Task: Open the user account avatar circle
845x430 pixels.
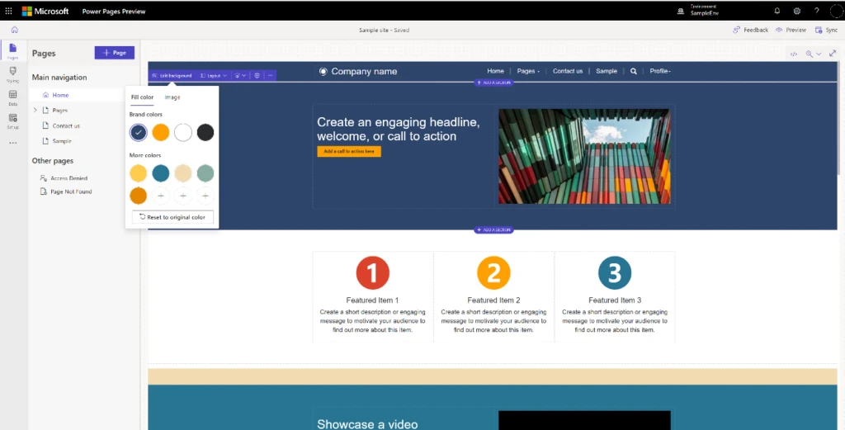Action: point(837,11)
